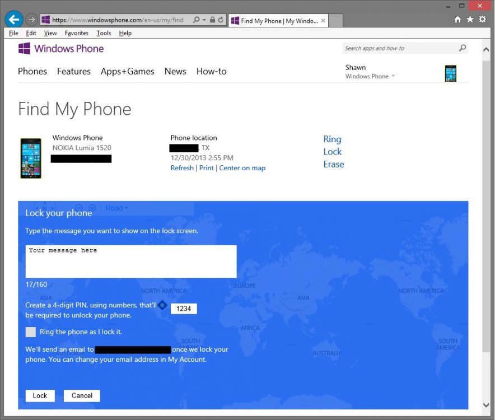Screen dimensions: 495x420
Task: Click the "NOKIA Lumia 1520" device name
Action: (x=82, y=148)
